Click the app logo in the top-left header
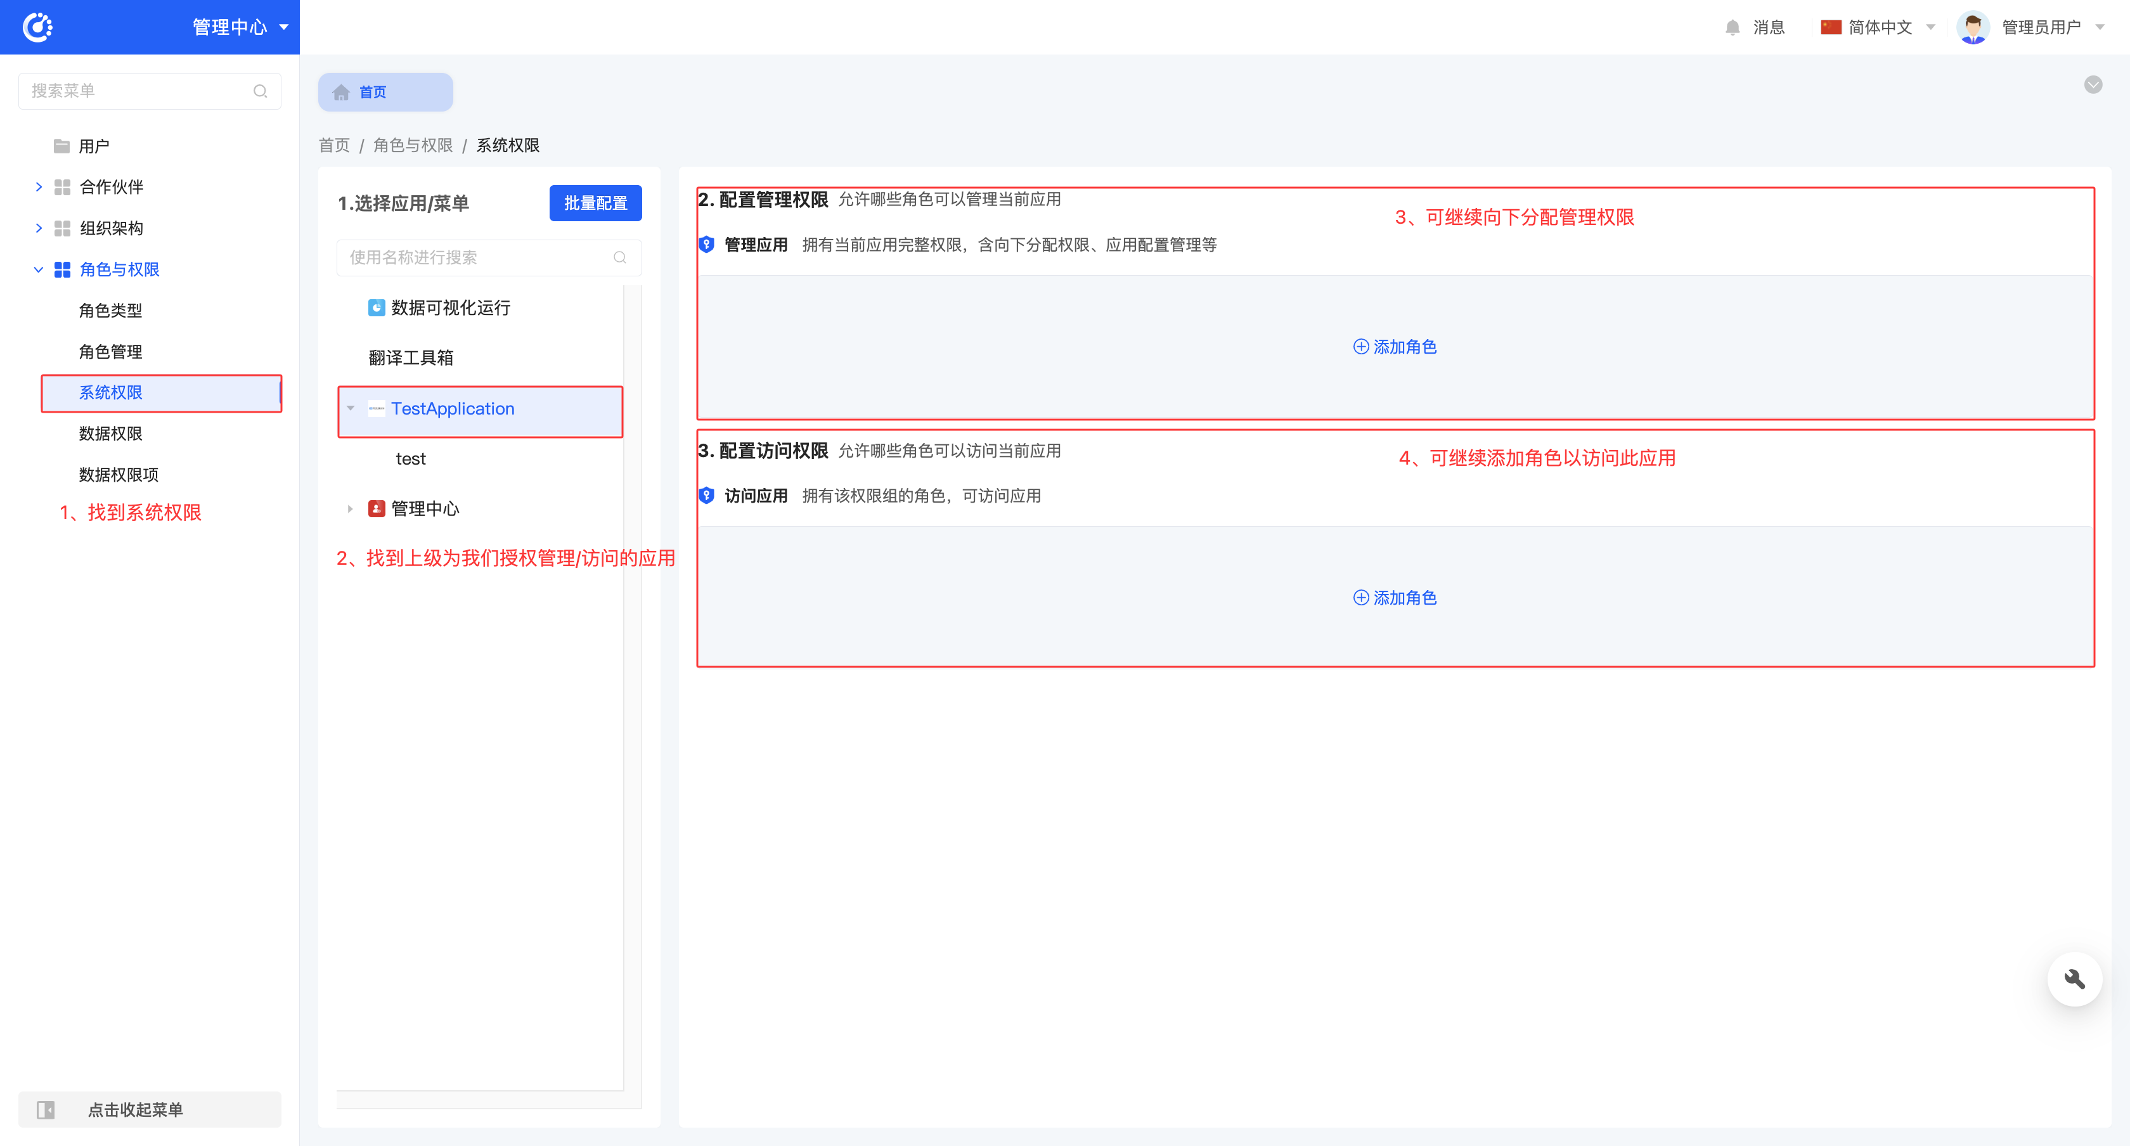 (37, 27)
